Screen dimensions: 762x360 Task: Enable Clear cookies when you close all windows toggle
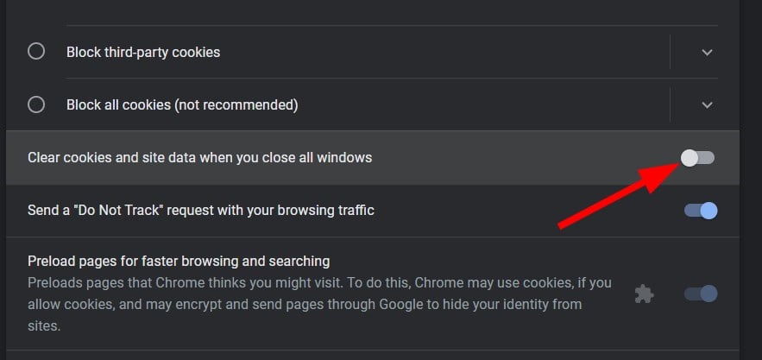(x=698, y=158)
